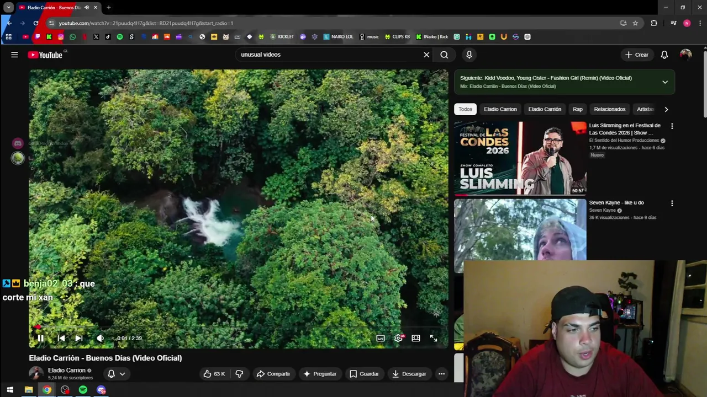This screenshot has height=397, width=707.
Task: Open a new Chrome tab
Action: (109, 8)
